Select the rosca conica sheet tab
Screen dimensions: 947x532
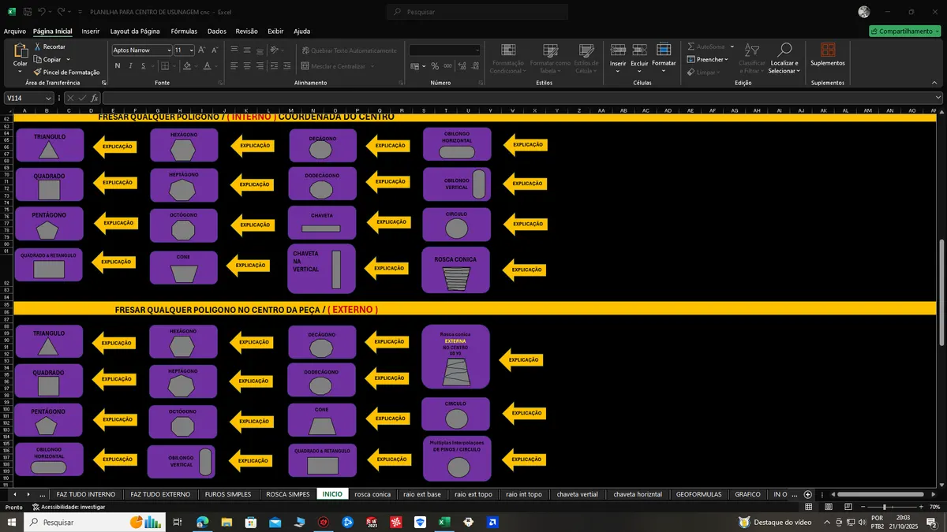pyautogui.click(x=372, y=494)
